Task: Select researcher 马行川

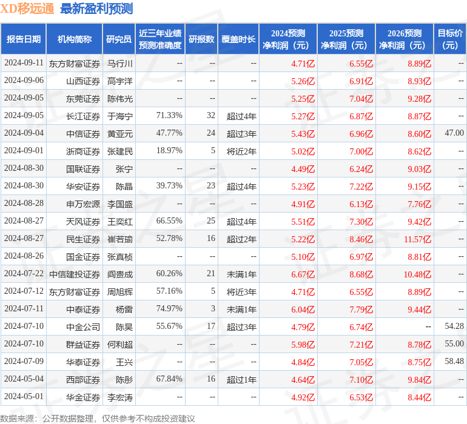Action: 120,64
